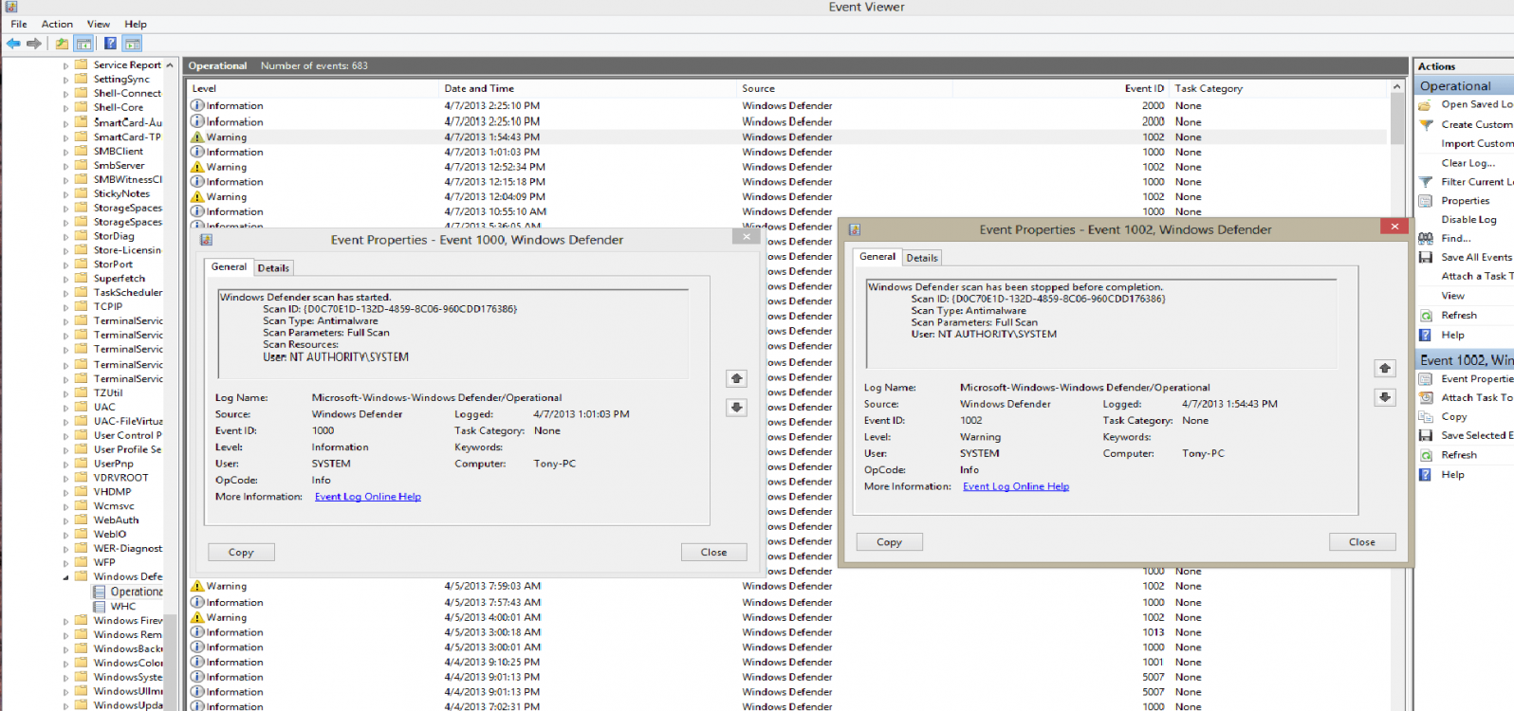
Task: Select Information event at 4/7/2013 12:15:18 PM
Action: pos(788,182)
